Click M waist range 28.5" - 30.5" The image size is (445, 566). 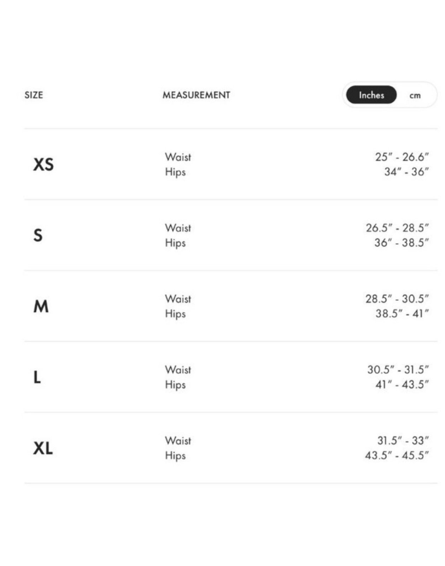(x=397, y=299)
